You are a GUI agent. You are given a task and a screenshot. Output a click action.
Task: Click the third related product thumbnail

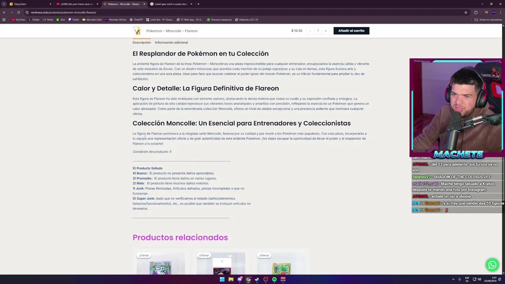tap(281, 263)
